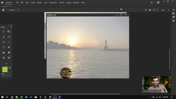Expand the Scene 1 dropdown
The width and height of the screenshot is (176, 99).
tap(18, 10)
